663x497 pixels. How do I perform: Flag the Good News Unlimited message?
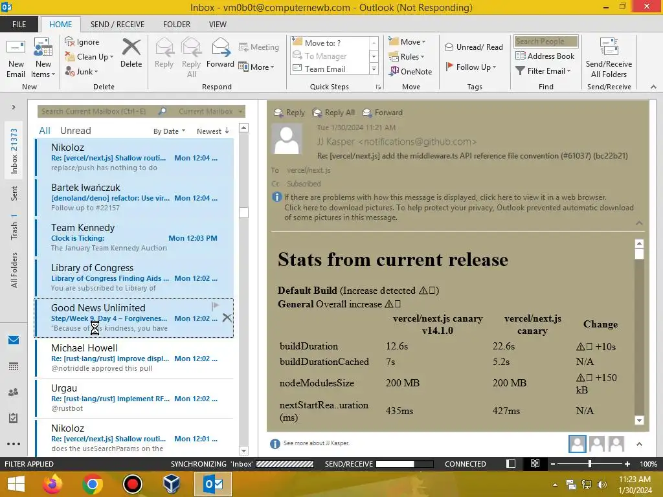click(x=215, y=305)
